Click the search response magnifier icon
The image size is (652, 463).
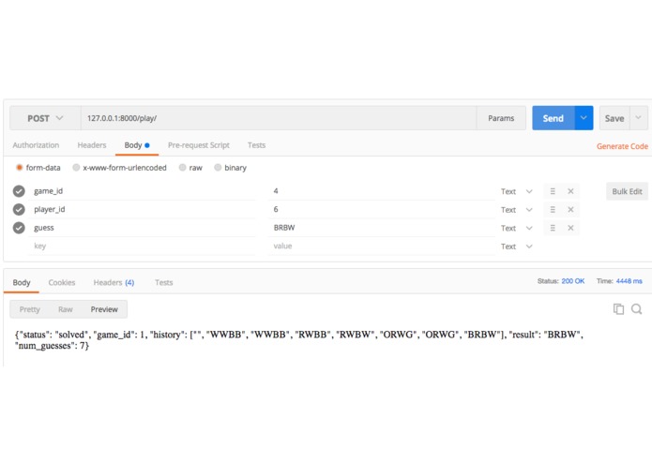(x=637, y=309)
